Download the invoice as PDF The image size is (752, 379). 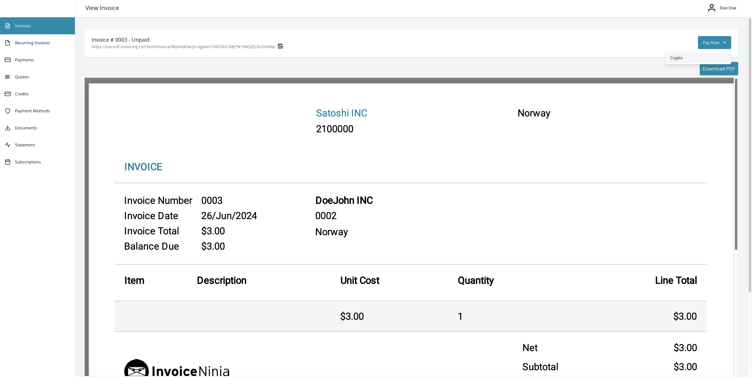[719, 68]
